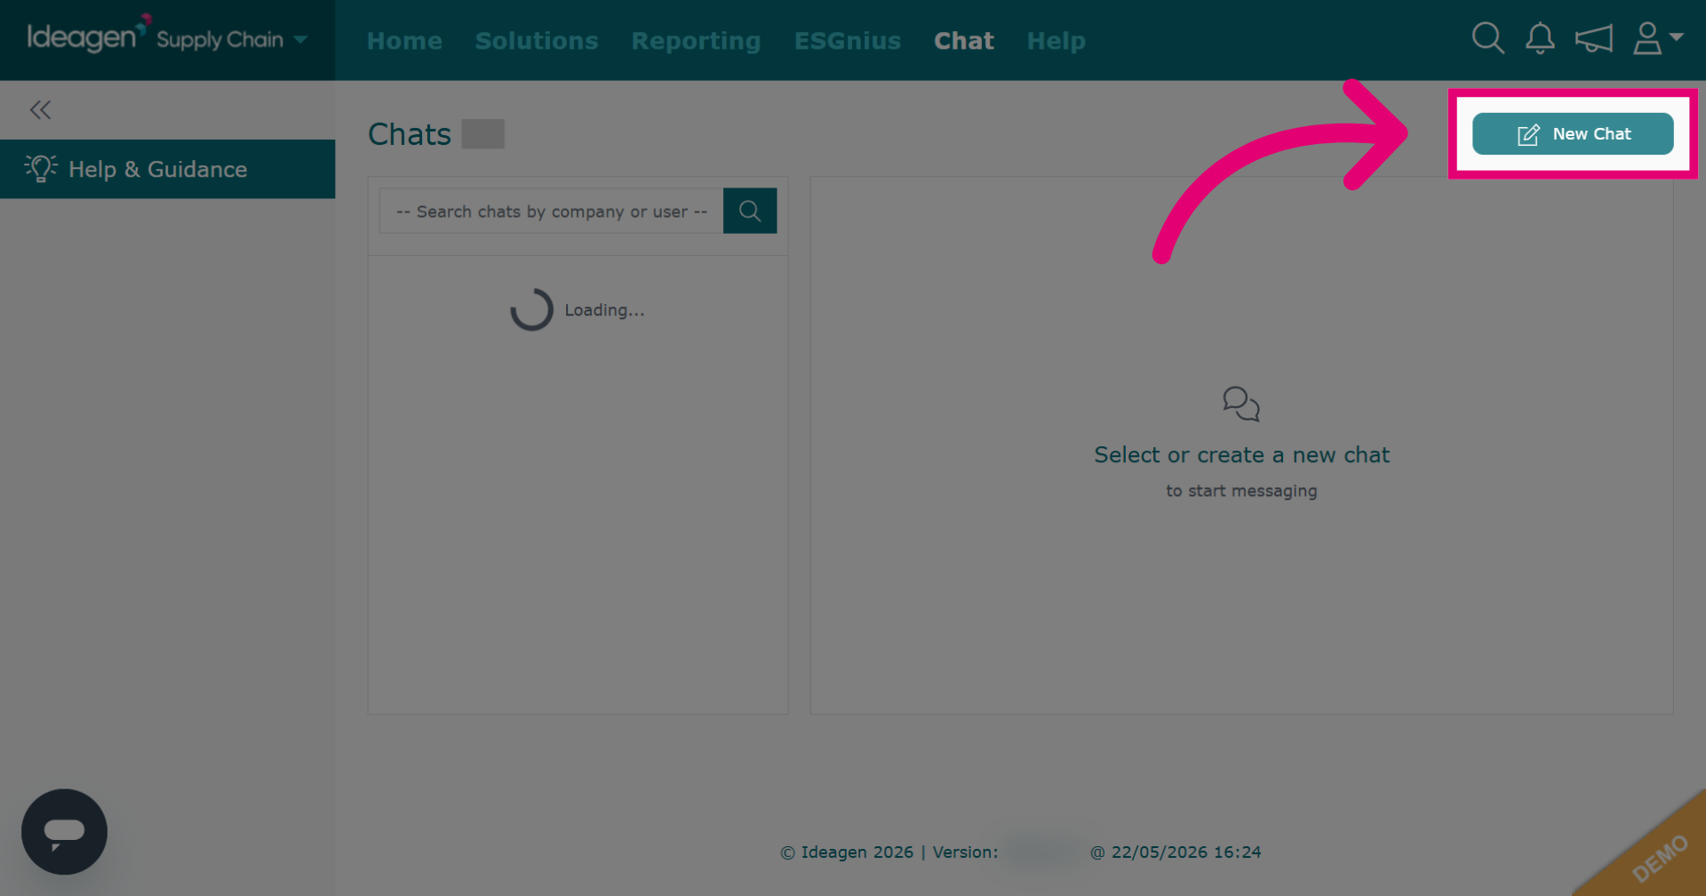1706x896 pixels.
Task: Click the Ideagen 2026 footer text
Action: pyautogui.click(x=847, y=852)
